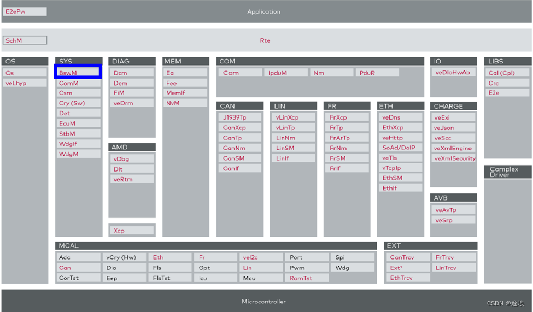This screenshot has height=312, width=533.
Task: Select the WdgIf module
Action: click(x=79, y=144)
